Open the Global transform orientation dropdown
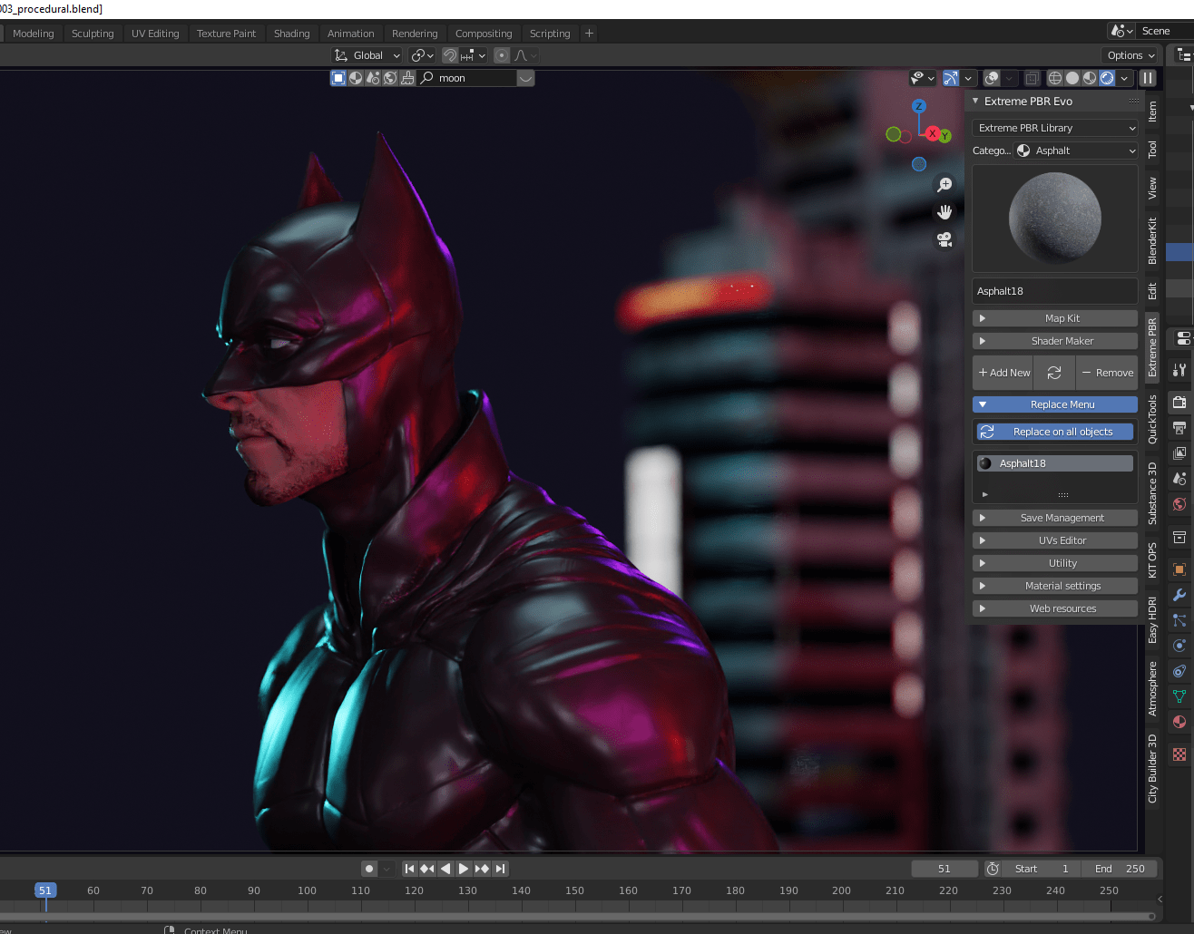Viewport: 1194px width, 934px height. pyautogui.click(x=367, y=55)
